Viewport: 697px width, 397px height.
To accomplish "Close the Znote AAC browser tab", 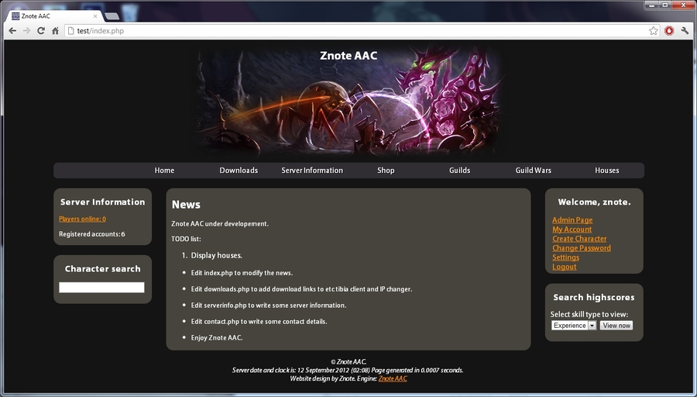I will pyautogui.click(x=95, y=16).
